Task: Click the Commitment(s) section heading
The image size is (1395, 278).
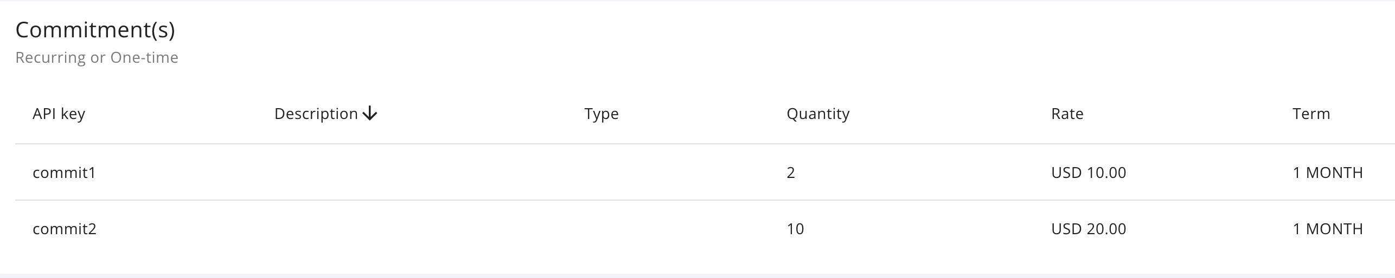Action: coord(95,30)
